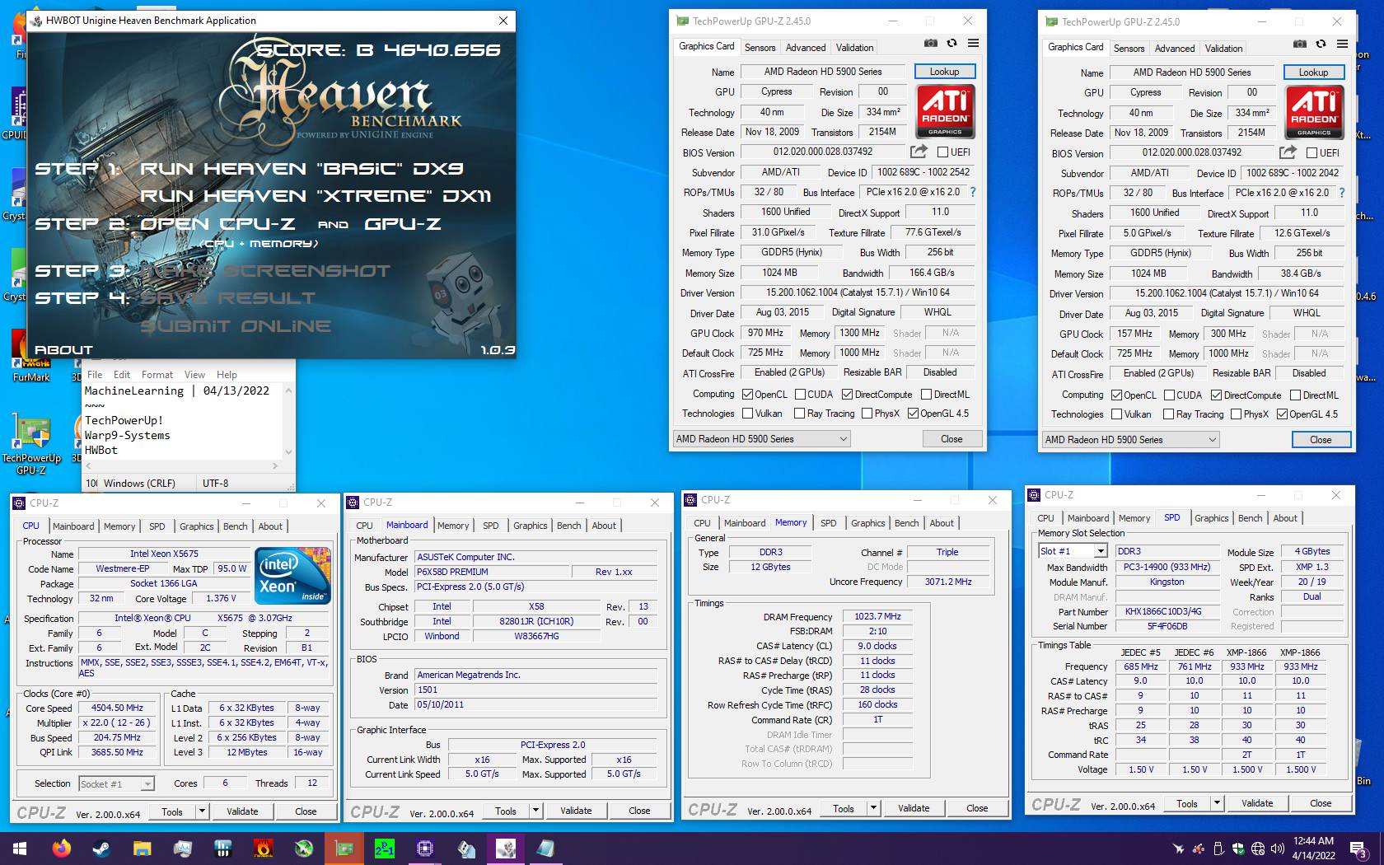Open File Explorer from the taskbar
This screenshot has height=865, width=1384.
pyautogui.click(x=143, y=848)
